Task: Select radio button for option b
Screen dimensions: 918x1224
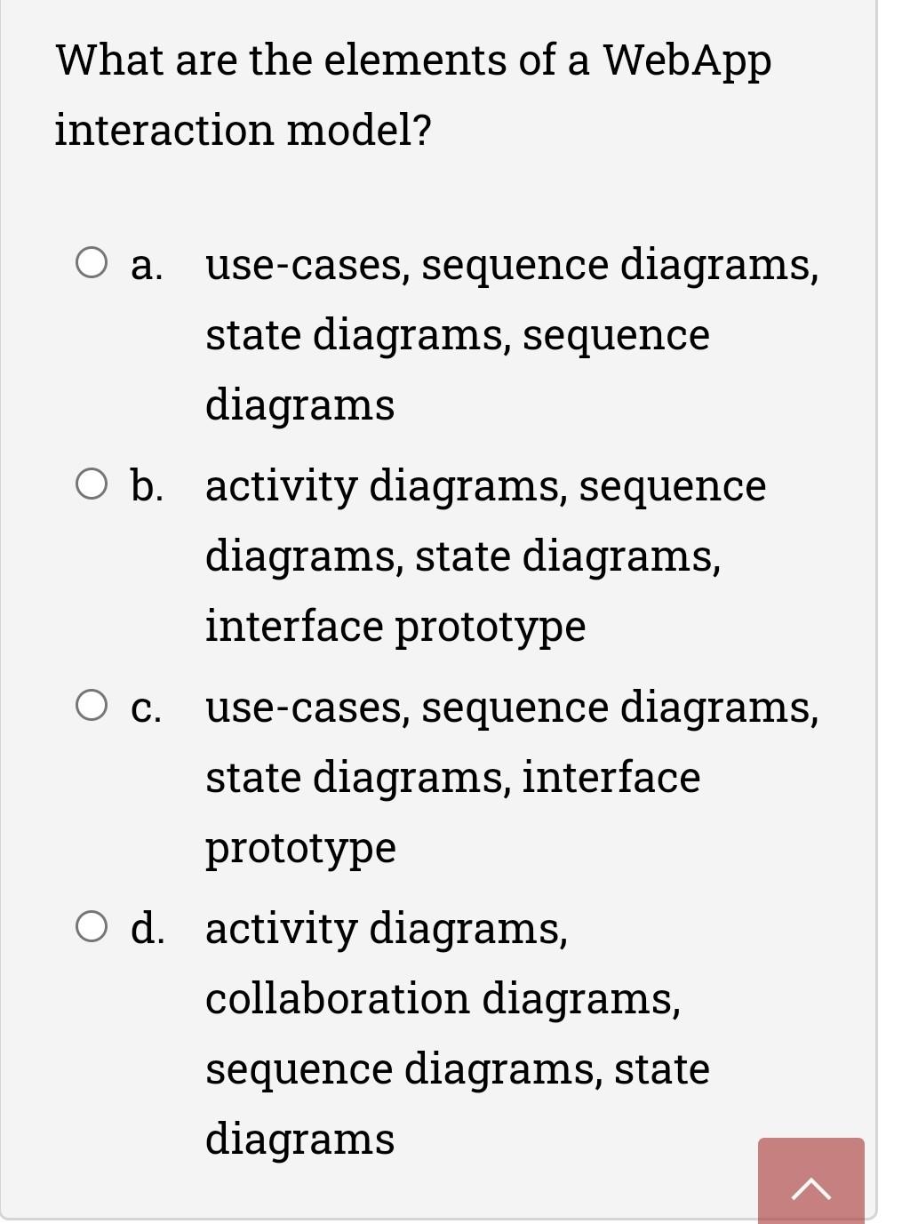Action: [92, 484]
